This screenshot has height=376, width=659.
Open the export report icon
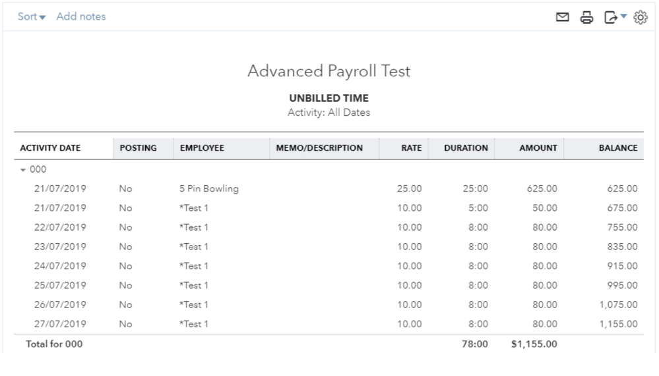(x=610, y=18)
